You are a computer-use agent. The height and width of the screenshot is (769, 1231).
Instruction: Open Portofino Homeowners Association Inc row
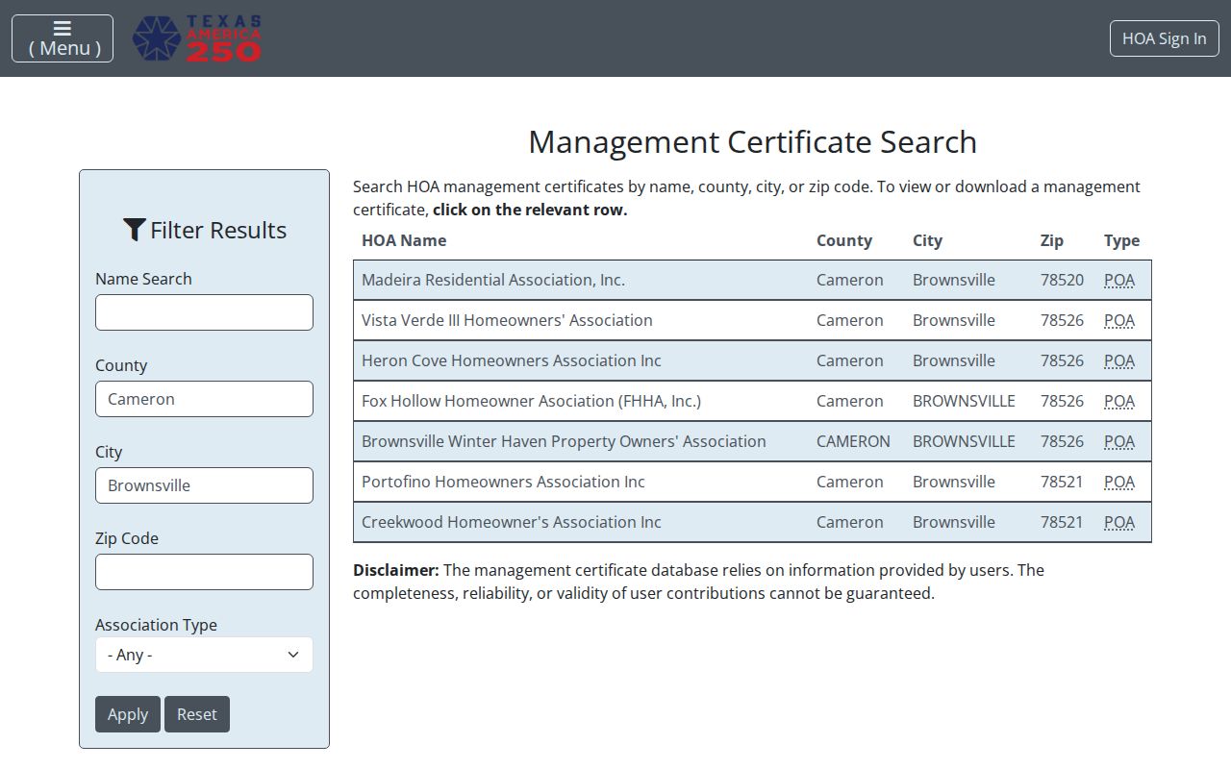pyautogui.click(x=752, y=482)
